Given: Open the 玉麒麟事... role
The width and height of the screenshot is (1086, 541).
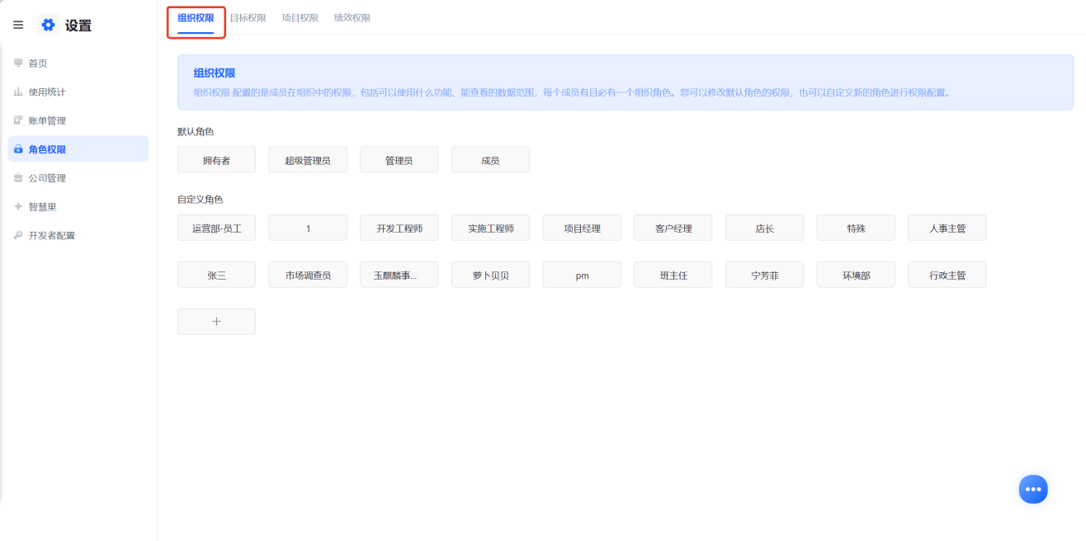Looking at the screenshot, I should coord(399,275).
